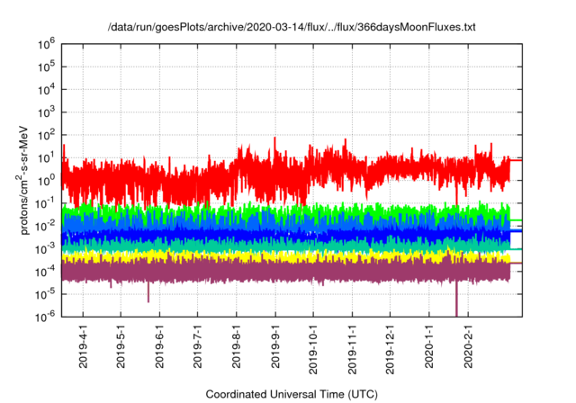This screenshot has width=576, height=403.
Task: Click the 10^1 y-axis tick label
Action: click(x=46, y=157)
